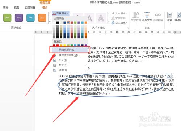This screenshot has width=181, height=131.
Task: Switch to the View (视图) tab
Action: tap(17, 8)
